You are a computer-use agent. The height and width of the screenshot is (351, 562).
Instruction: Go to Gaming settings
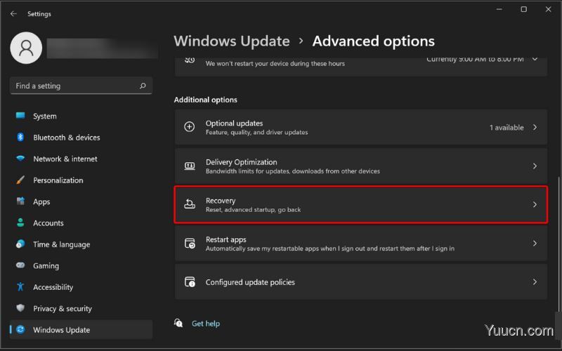click(x=81, y=265)
